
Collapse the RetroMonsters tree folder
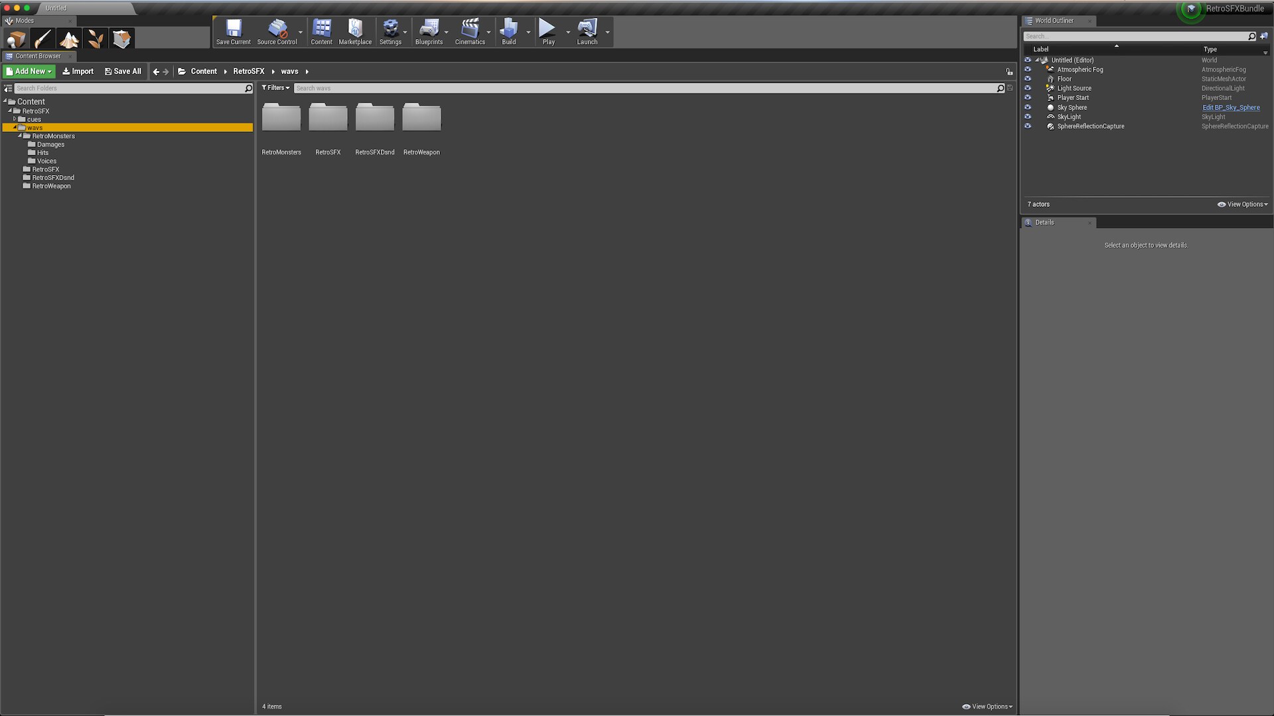coord(20,136)
